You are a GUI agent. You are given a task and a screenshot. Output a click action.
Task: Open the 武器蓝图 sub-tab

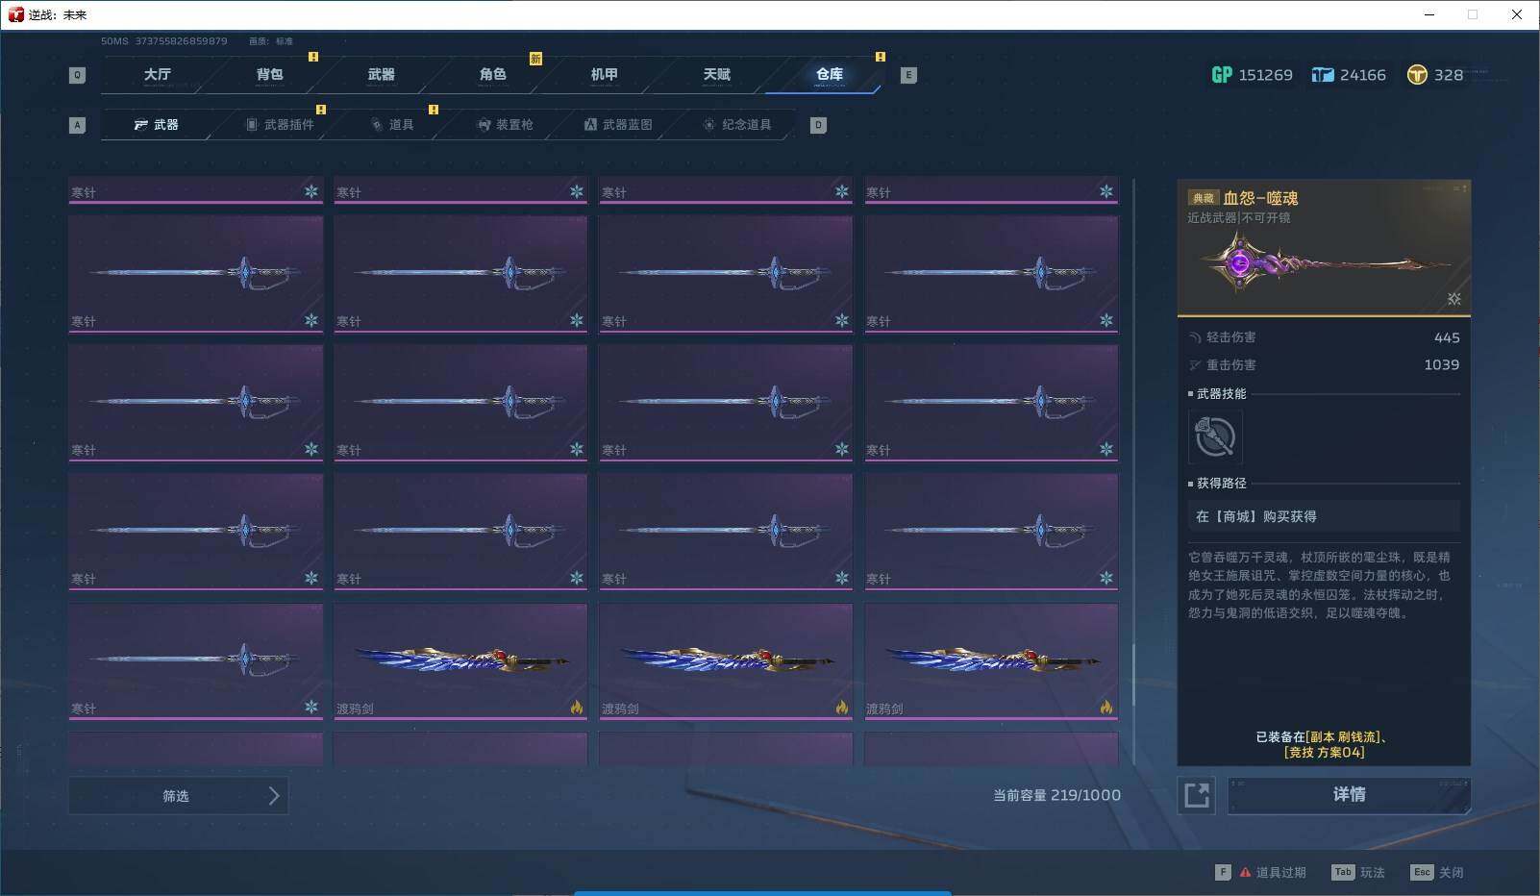618,125
